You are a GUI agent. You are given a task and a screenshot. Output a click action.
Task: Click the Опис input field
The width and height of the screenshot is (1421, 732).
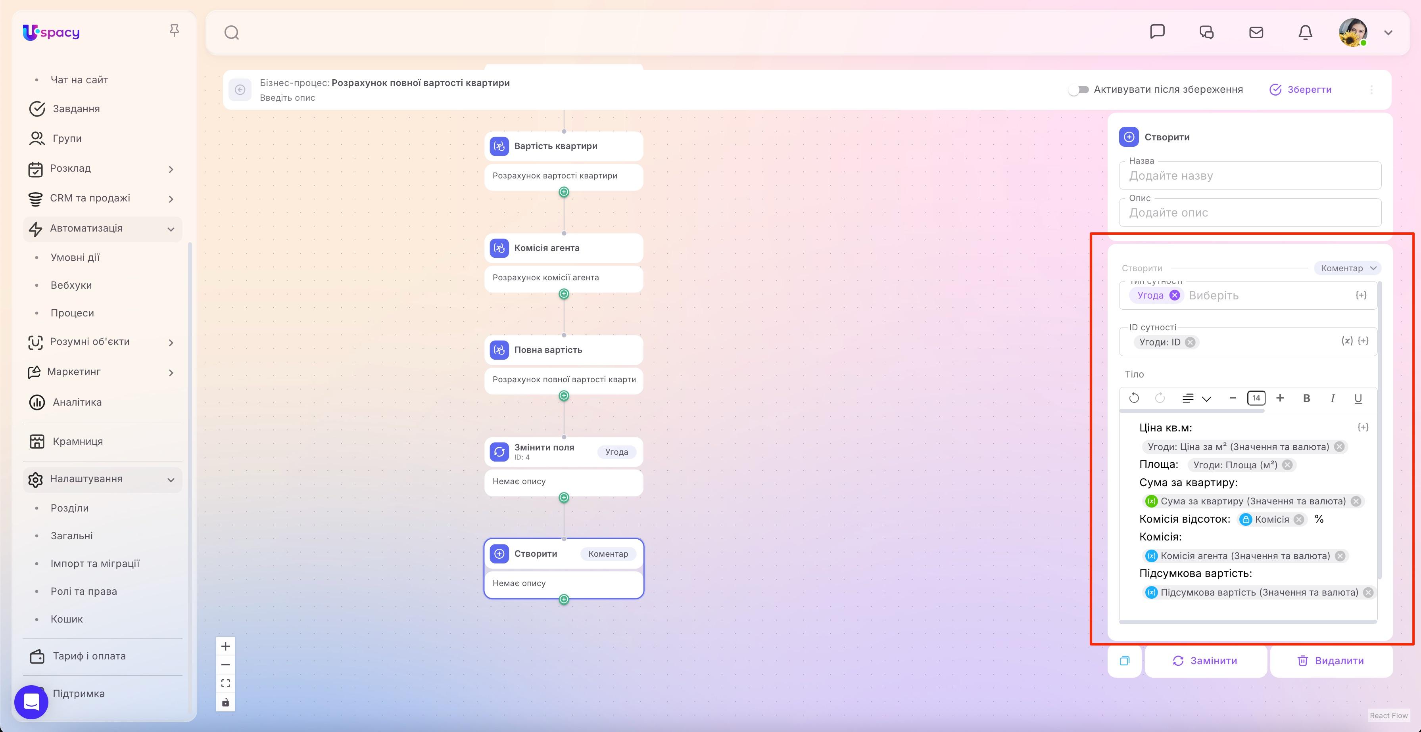click(x=1250, y=213)
